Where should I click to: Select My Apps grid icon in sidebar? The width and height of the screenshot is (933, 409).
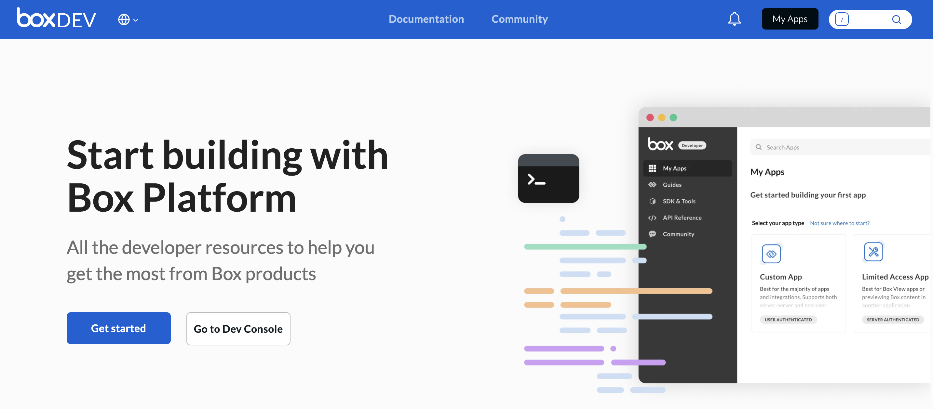pos(652,168)
